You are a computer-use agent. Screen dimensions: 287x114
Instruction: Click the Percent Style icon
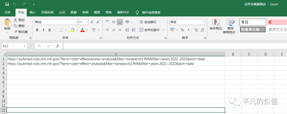[182, 30]
